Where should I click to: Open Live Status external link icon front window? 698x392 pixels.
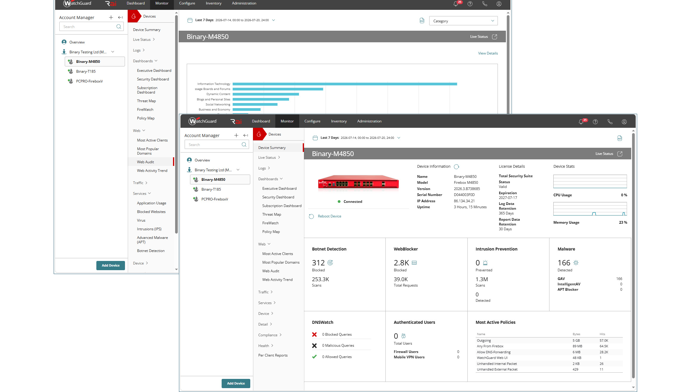[620, 154]
